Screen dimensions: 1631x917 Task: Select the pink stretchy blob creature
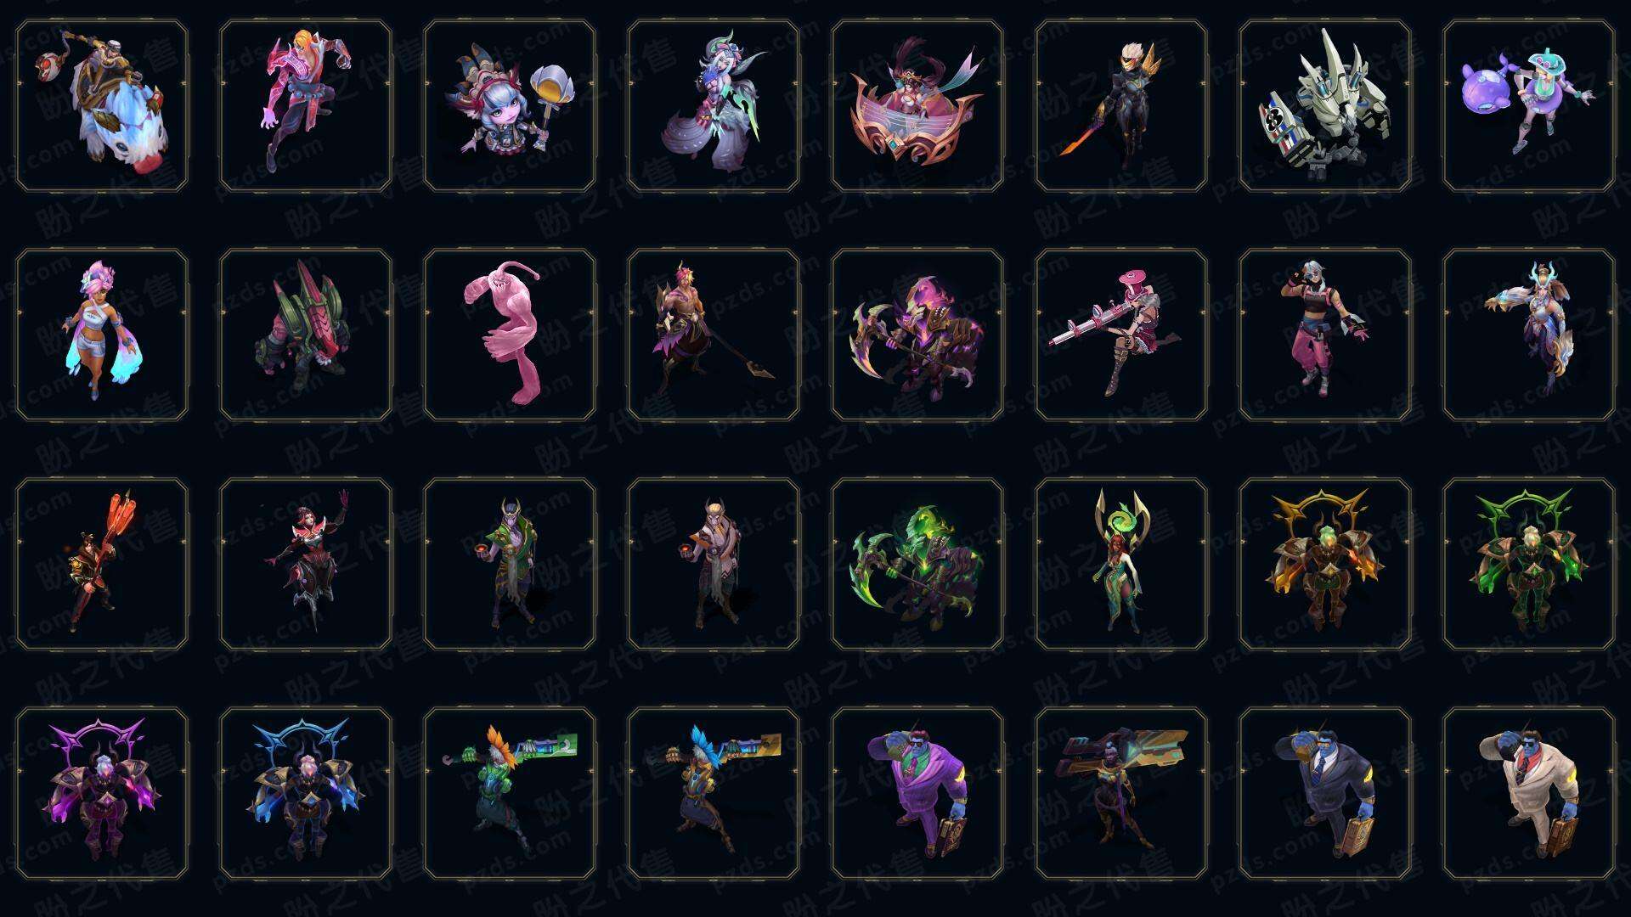coord(510,335)
